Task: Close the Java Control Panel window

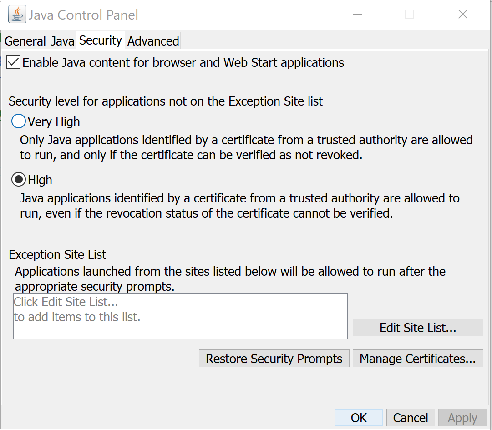Action: (x=463, y=14)
